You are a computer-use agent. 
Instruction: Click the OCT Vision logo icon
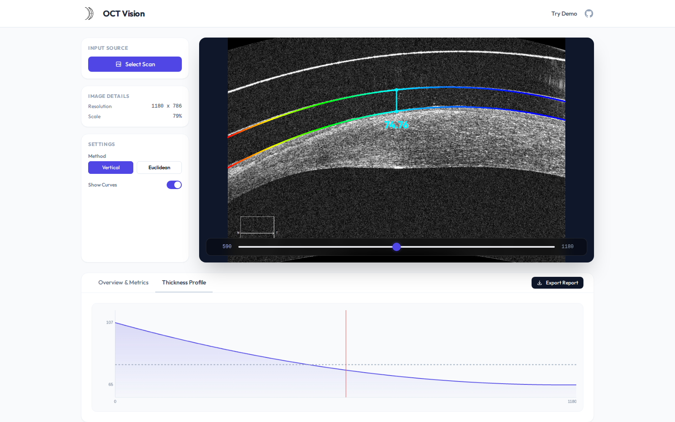click(x=89, y=13)
